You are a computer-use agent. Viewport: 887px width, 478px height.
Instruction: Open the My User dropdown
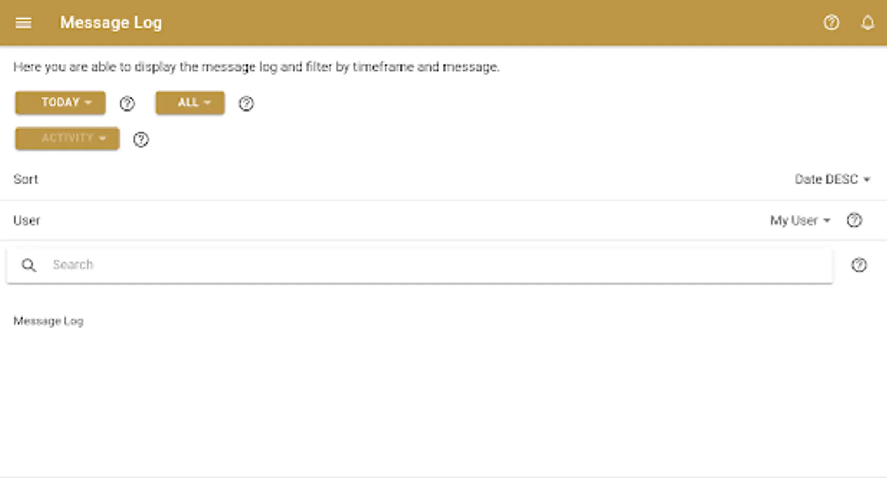point(800,220)
